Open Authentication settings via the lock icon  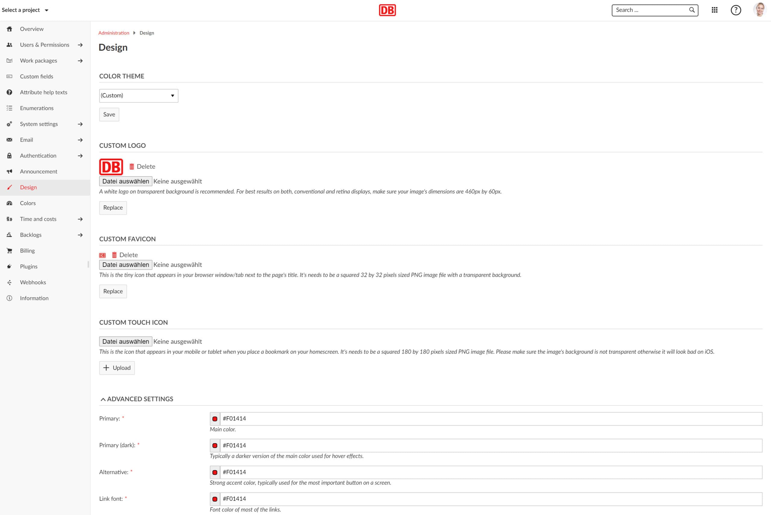(9, 155)
